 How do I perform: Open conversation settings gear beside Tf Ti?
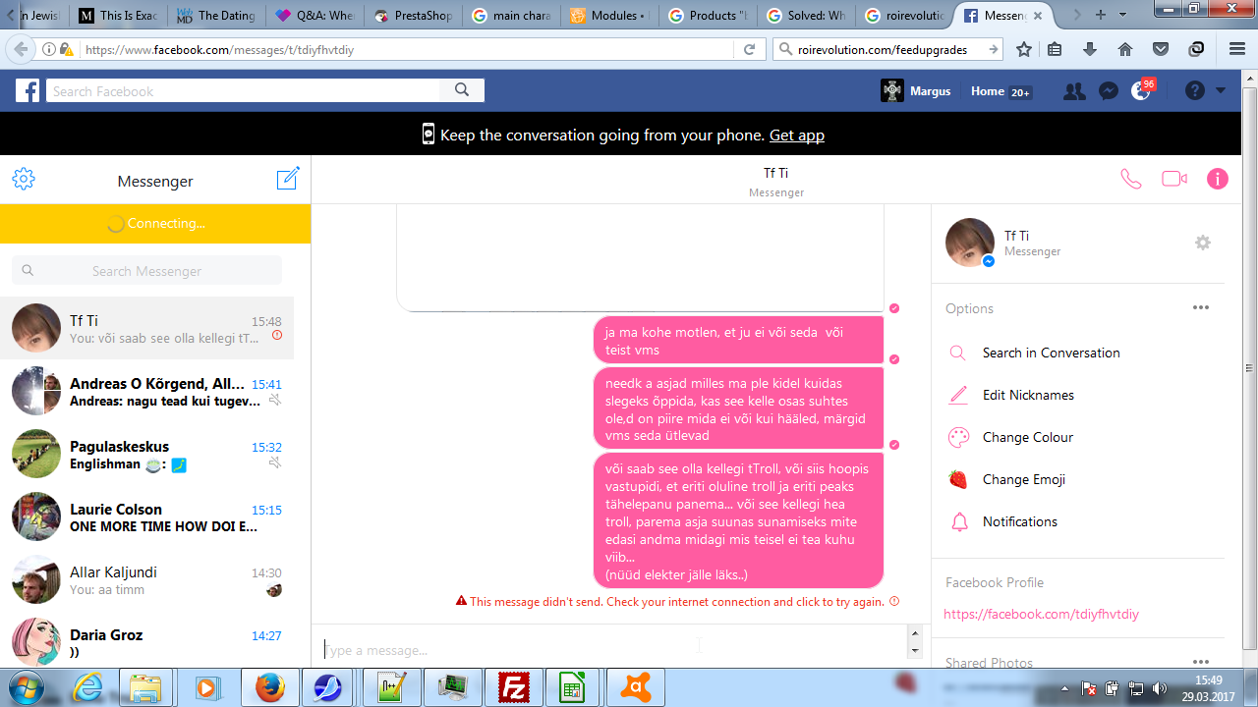click(1202, 243)
